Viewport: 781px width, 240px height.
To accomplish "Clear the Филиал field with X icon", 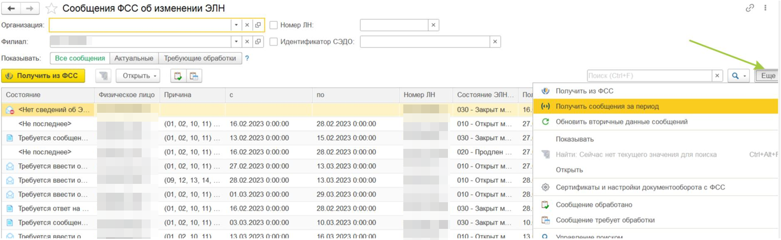I will tap(247, 42).
